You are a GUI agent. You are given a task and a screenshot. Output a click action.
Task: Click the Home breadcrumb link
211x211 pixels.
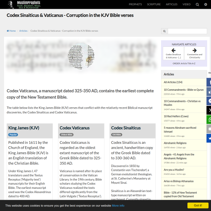coord(11,31)
